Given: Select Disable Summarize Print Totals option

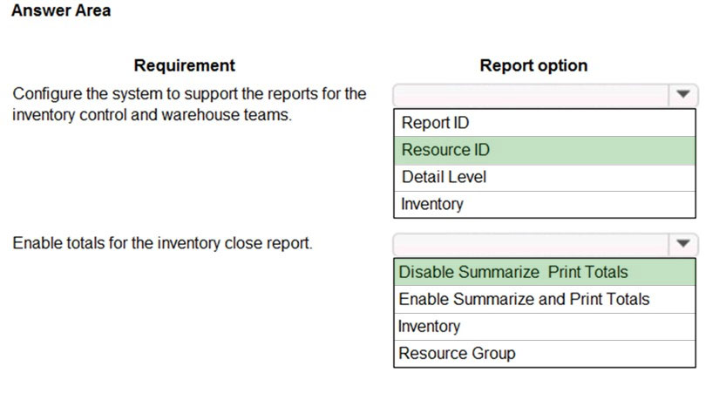Looking at the screenshot, I should click(545, 272).
